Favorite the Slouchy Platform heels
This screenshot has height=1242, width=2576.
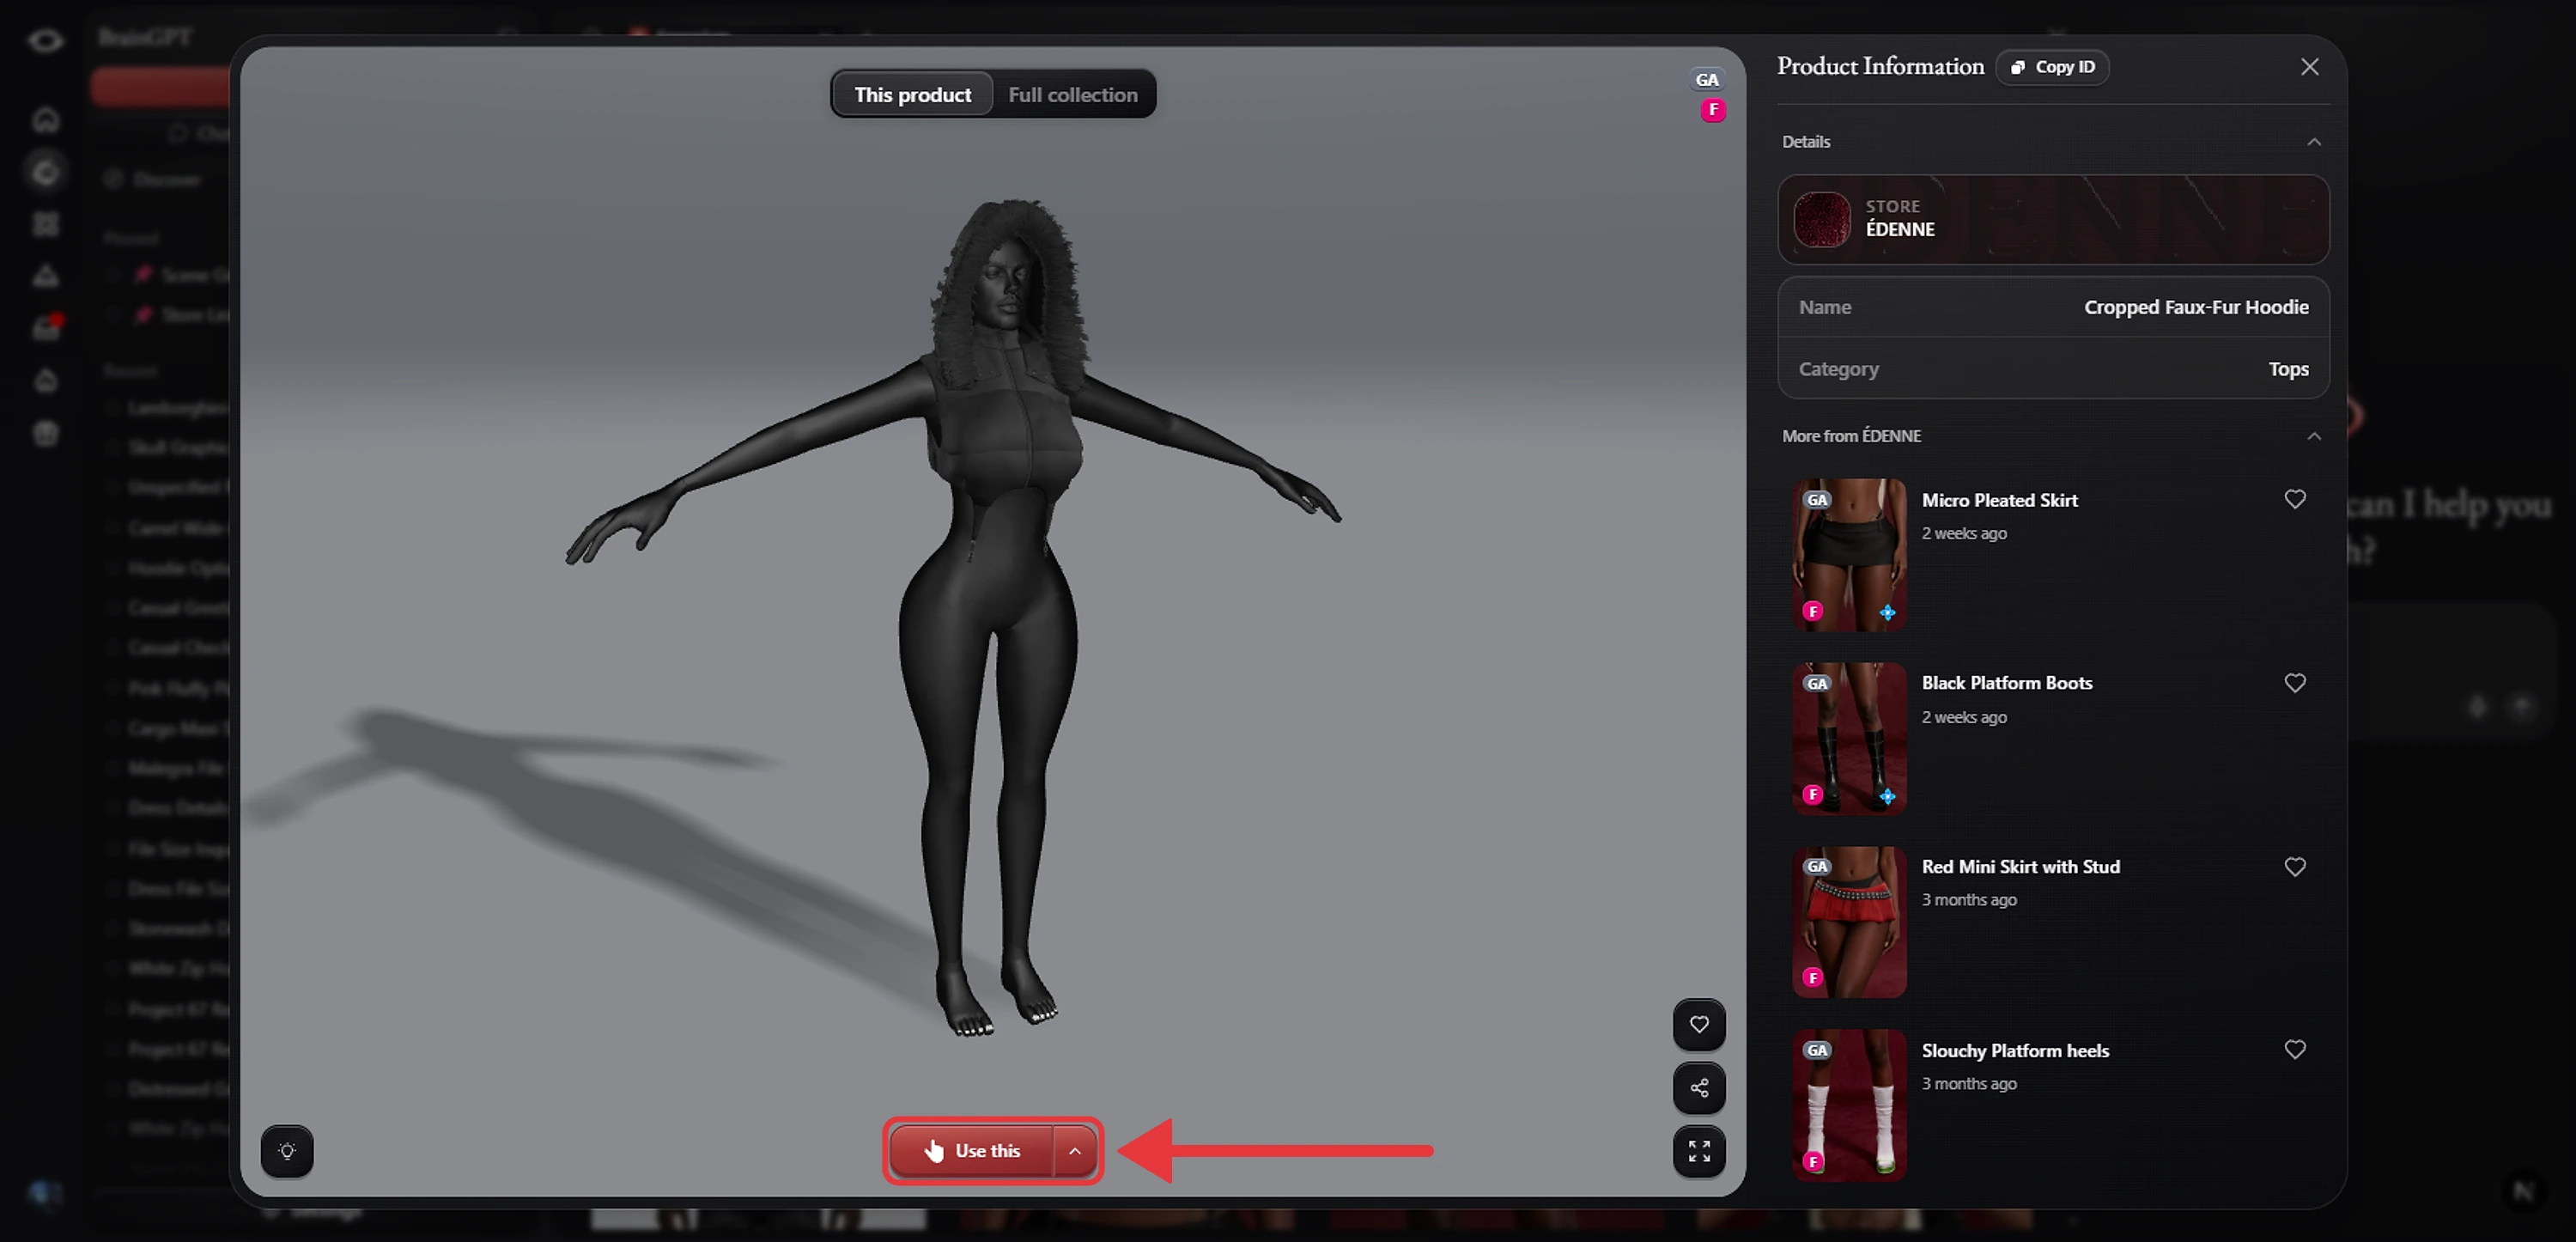point(2294,1050)
